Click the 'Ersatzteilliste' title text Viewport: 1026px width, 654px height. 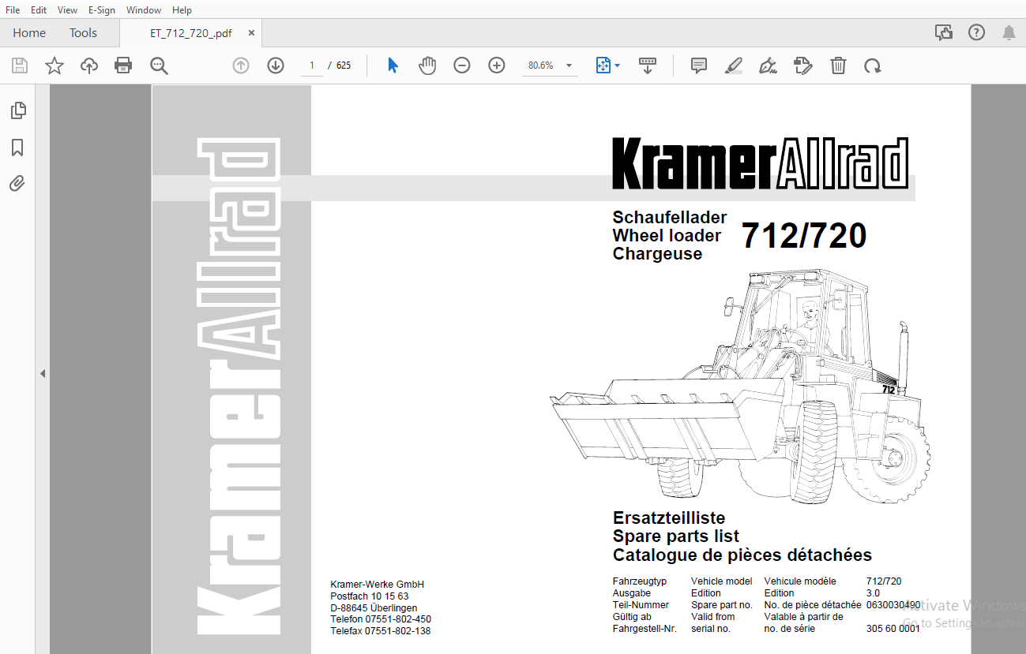click(x=669, y=518)
